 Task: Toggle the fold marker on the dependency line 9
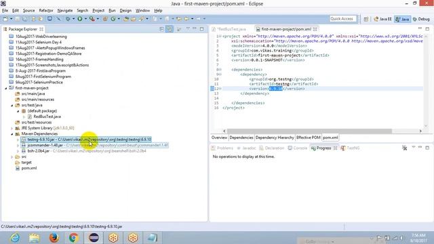[220, 74]
